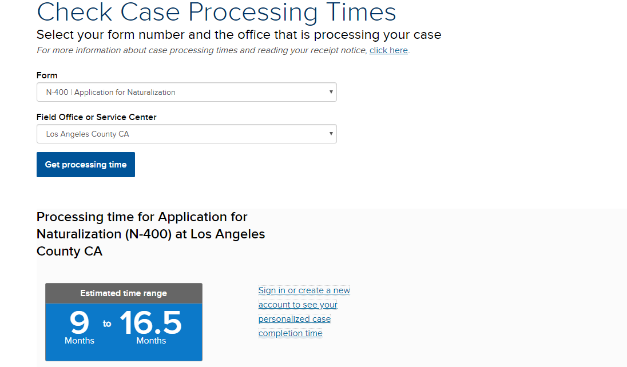Open the "click here" information link
The width and height of the screenshot is (627, 367).
coord(388,50)
